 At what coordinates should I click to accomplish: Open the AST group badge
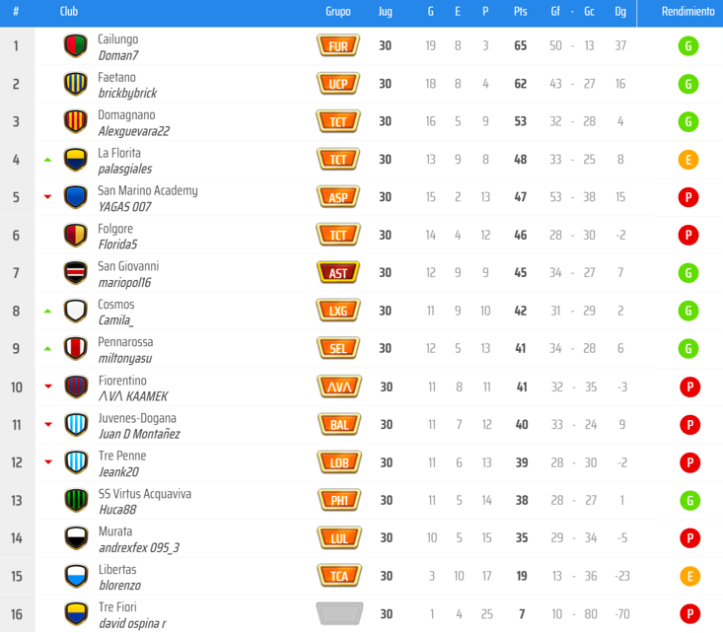[x=338, y=273]
